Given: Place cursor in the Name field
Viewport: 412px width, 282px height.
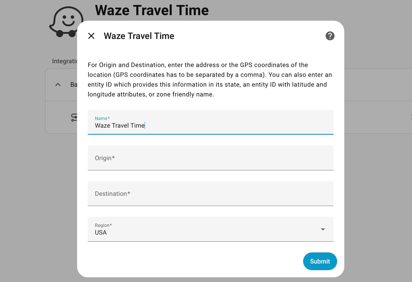Looking at the screenshot, I should [175, 126].
